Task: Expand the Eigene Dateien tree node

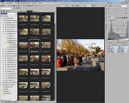Action: tap(1, 85)
